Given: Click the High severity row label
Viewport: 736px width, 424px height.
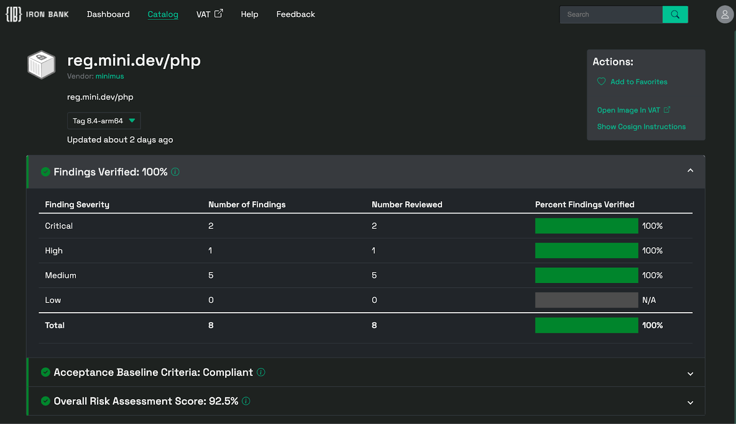Looking at the screenshot, I should (54, 251).
